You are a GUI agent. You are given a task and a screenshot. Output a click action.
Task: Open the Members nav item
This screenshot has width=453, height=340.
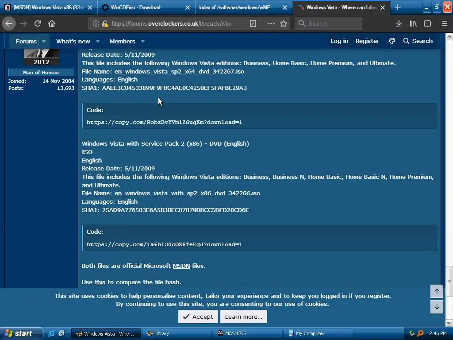click(122, 41)
